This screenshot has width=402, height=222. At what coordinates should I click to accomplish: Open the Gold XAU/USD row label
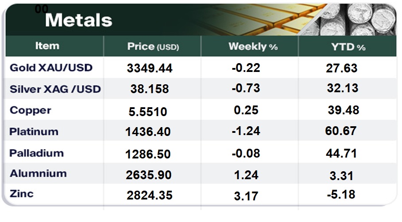point(50,68)
